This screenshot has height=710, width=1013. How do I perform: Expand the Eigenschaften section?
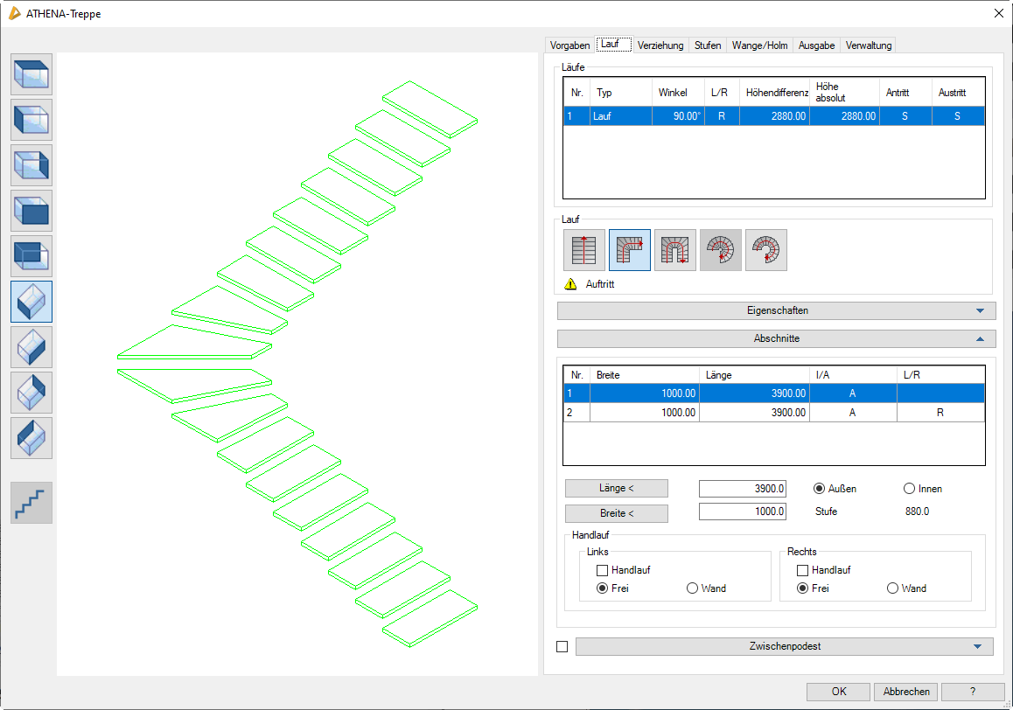pos(776,310)
